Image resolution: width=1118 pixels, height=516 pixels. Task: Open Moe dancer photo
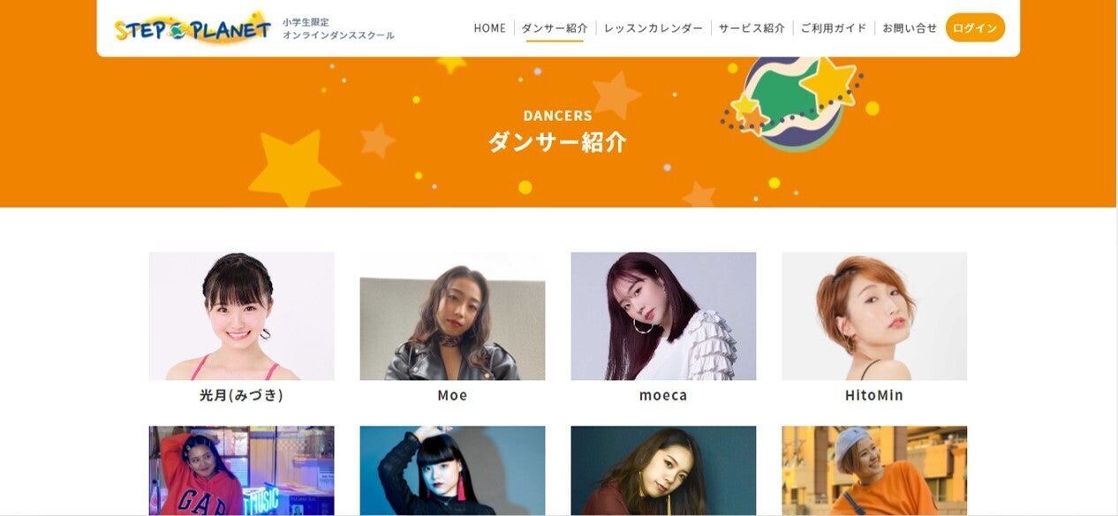(452, 316)
